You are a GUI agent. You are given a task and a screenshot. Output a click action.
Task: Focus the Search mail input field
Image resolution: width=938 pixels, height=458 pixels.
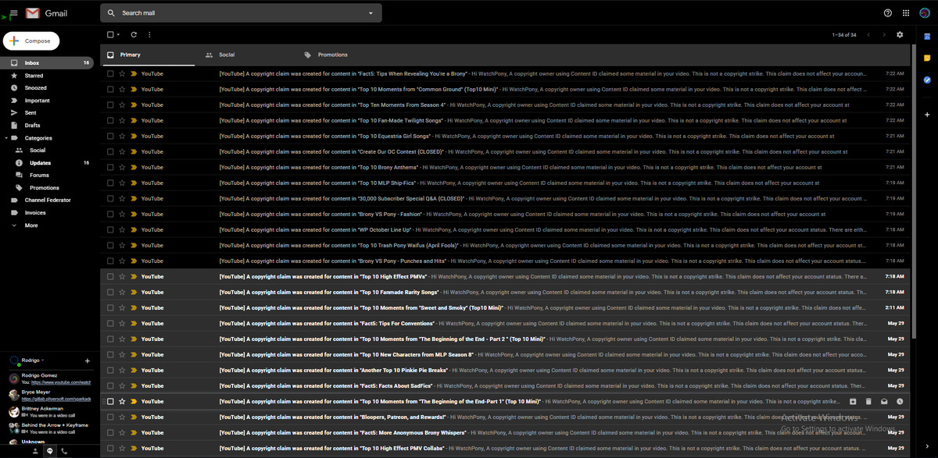242,13
